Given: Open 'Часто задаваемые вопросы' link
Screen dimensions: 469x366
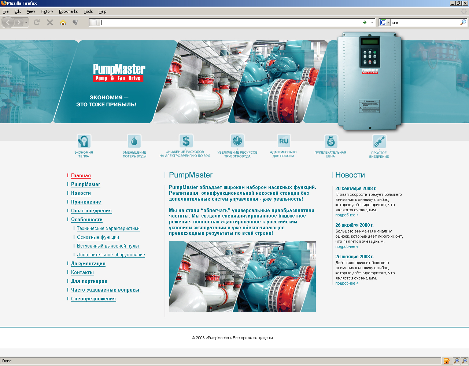Looking at the screenshot, I should click(x=105, y=290).
